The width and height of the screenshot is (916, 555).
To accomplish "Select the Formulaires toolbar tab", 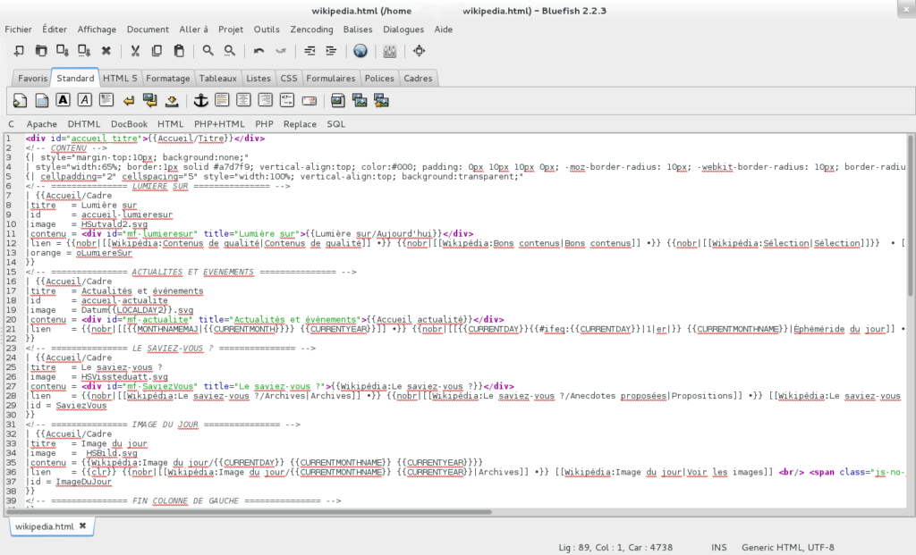I will tap(331, 78).
